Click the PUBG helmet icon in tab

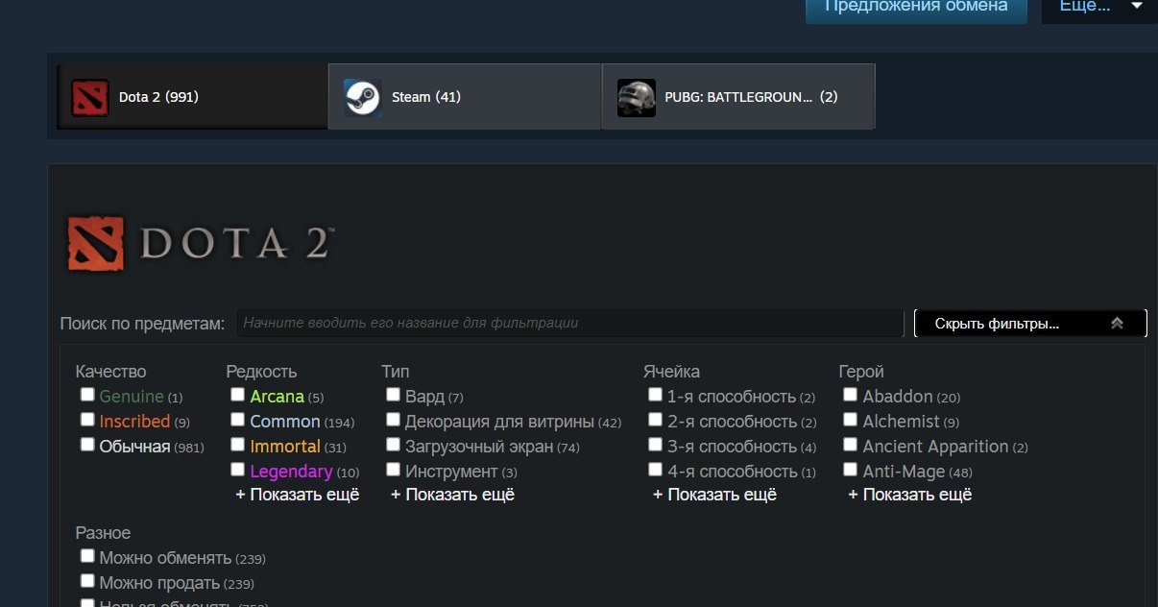[x=637, y=97]
